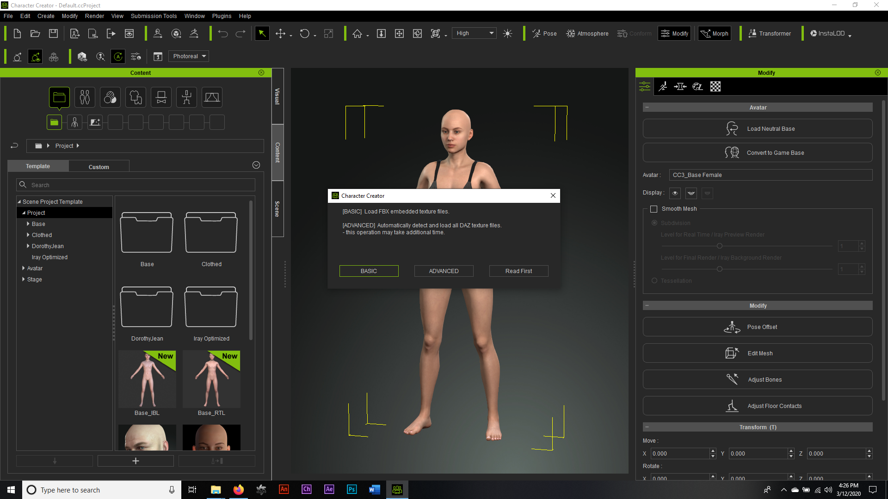This screenshot has height=499, width=888.
Task: Click the Redo arrow in toolbar
Action: (x=240, y=33)
